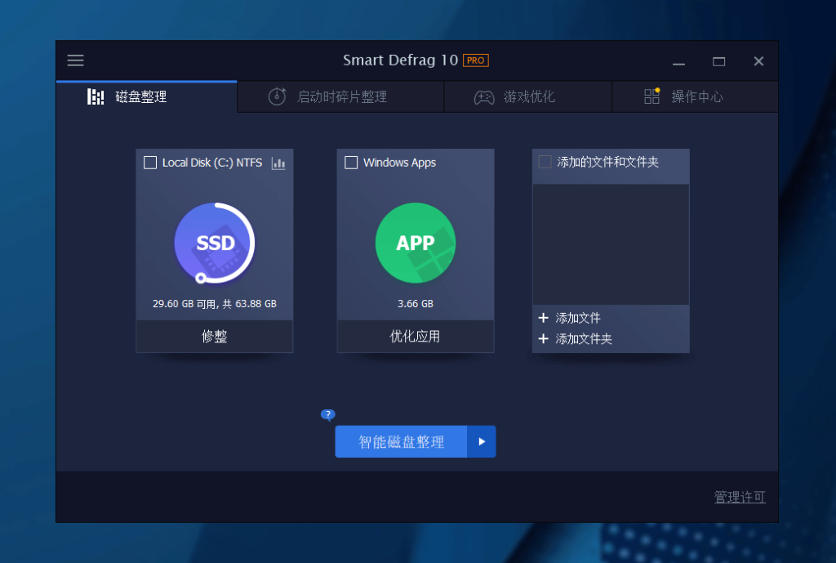
Task: Check the Windows Apps checkbox
Action: point(351,163)
